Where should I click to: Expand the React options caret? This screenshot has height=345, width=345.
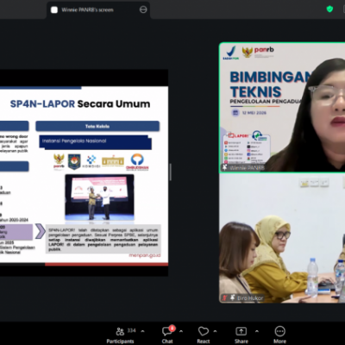point(215,331)
